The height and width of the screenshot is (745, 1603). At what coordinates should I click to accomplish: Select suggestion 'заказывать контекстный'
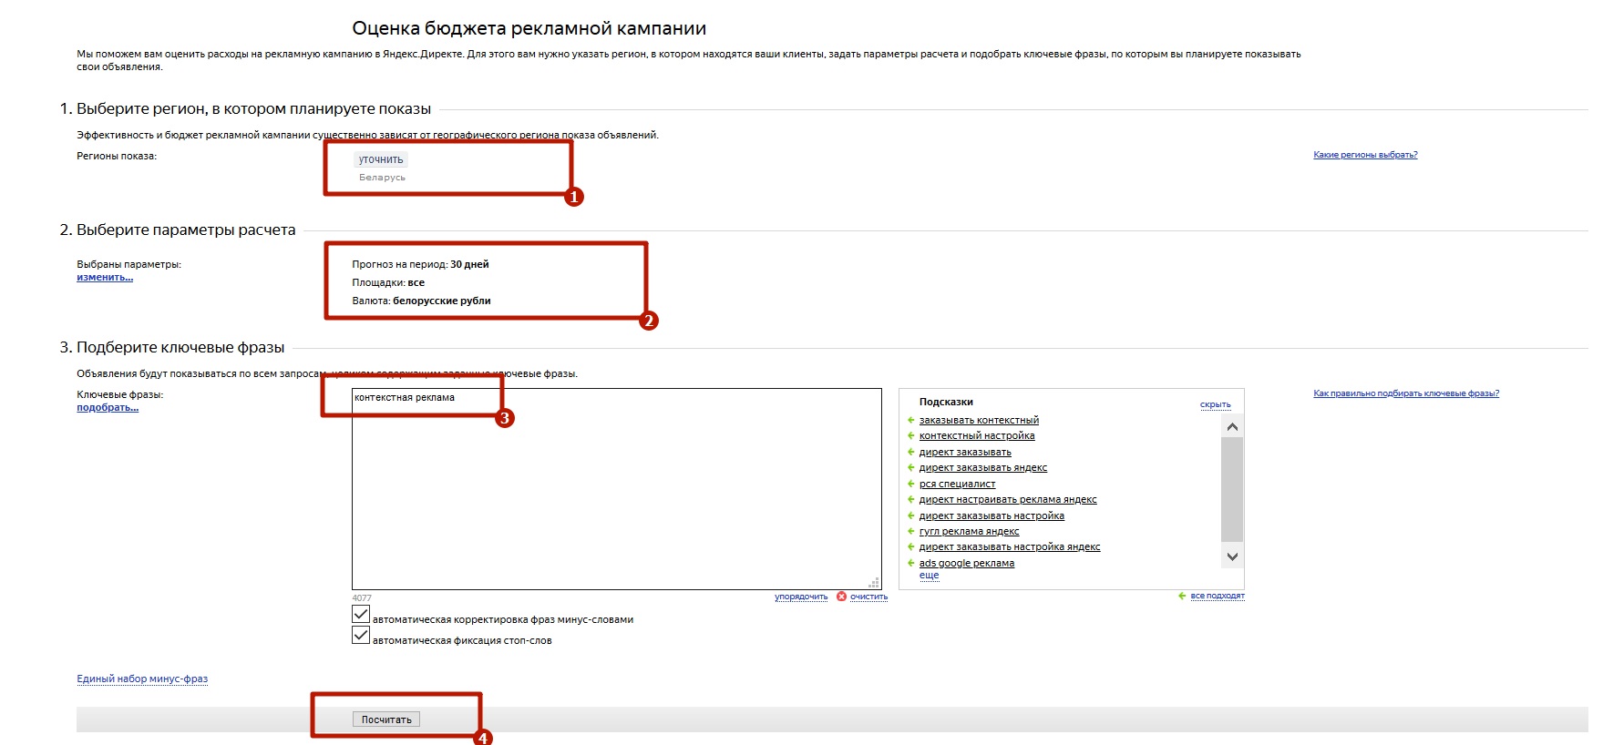(x=979, y=420)
